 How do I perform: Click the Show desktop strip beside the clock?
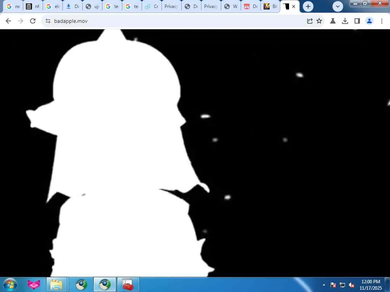387,284
